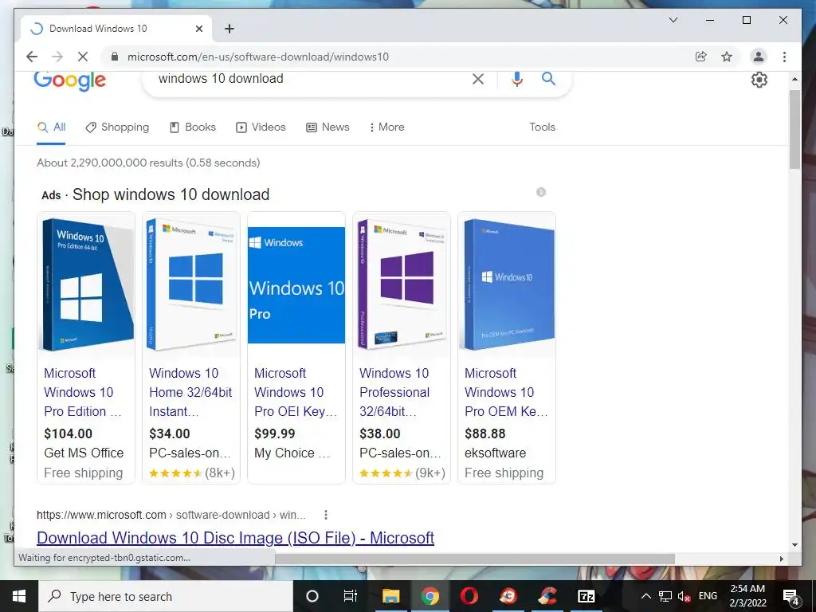Select the All results tab

click(52, 127)
